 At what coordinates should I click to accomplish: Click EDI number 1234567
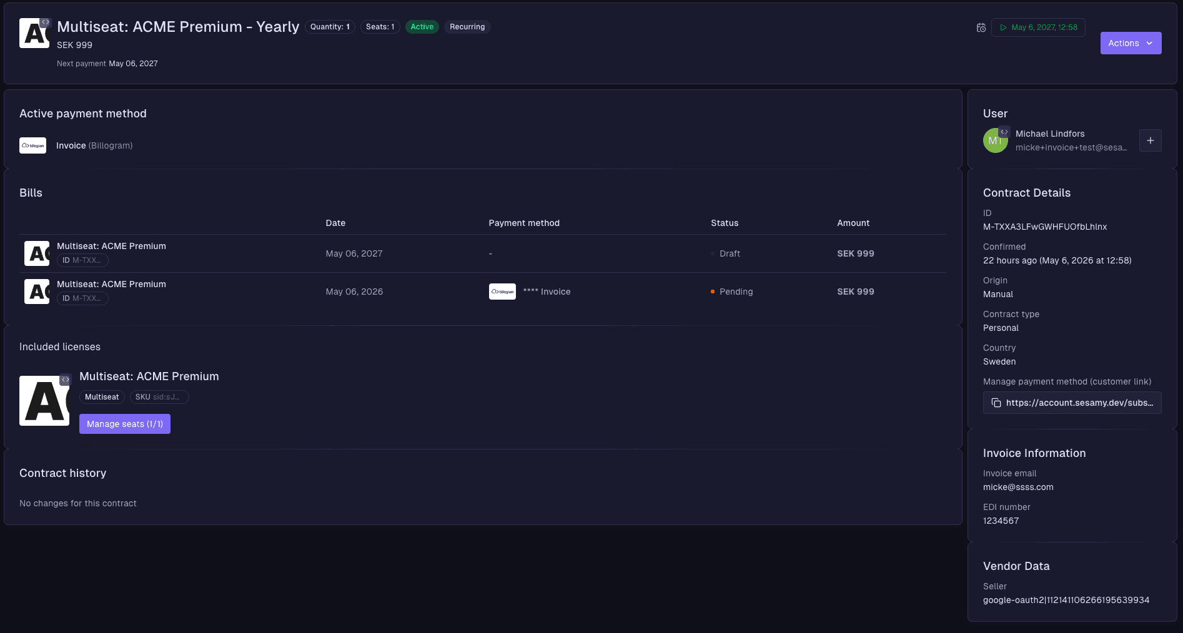1001,521
